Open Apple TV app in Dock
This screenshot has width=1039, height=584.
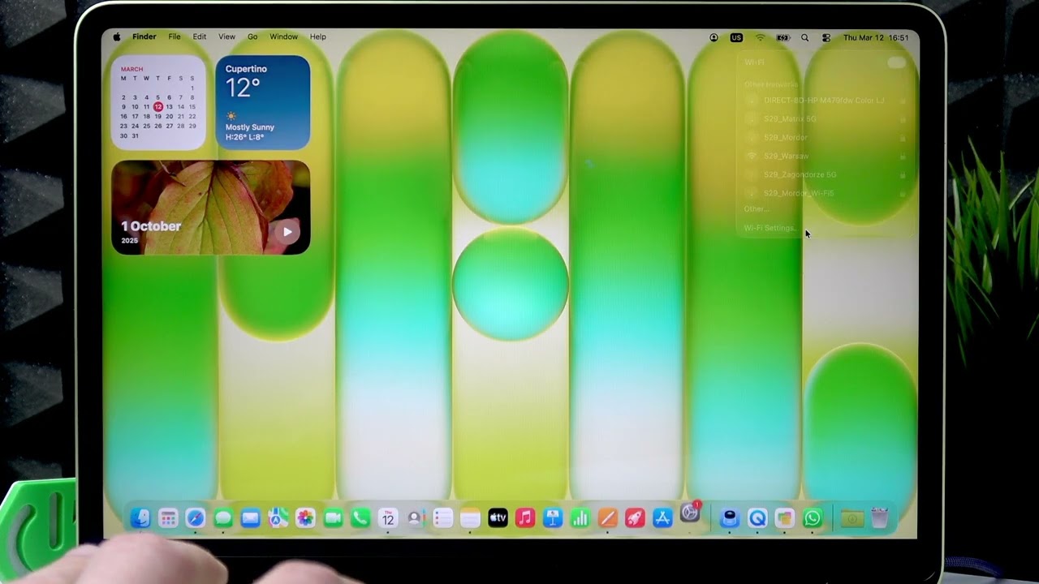tap(498, 517)
